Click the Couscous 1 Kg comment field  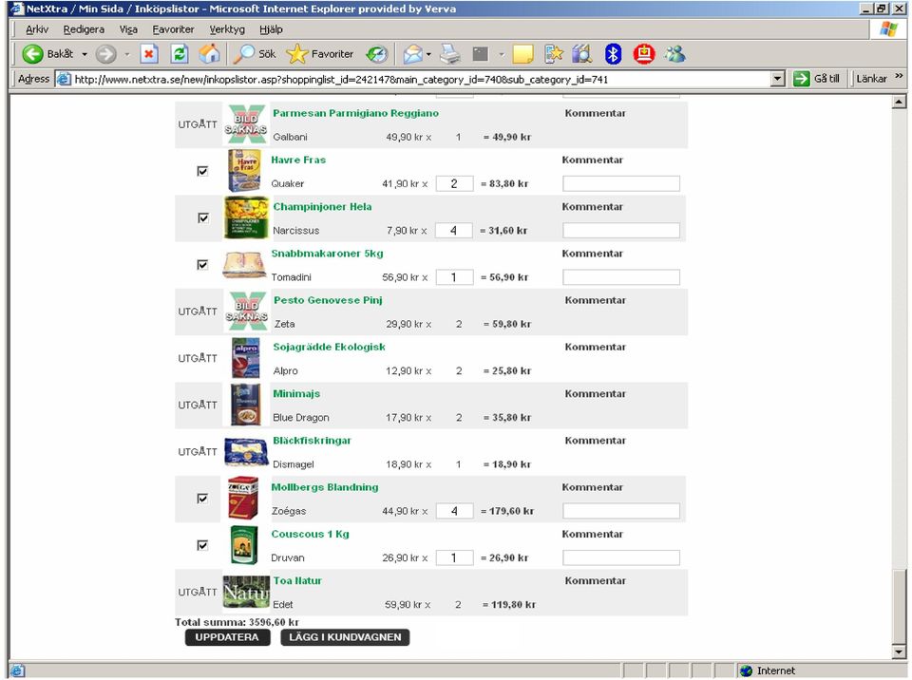pos(621,557)
